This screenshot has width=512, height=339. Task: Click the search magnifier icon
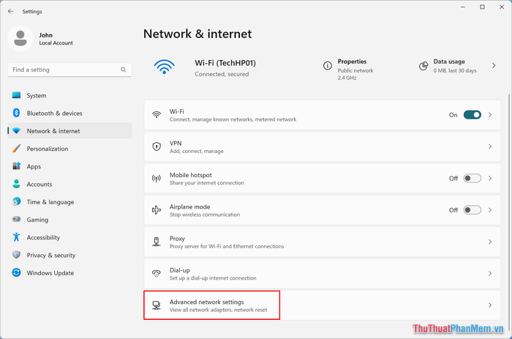124,70
